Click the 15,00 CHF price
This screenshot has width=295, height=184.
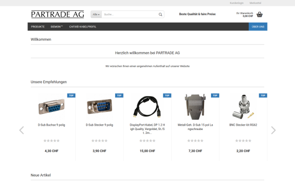(147, 151)
